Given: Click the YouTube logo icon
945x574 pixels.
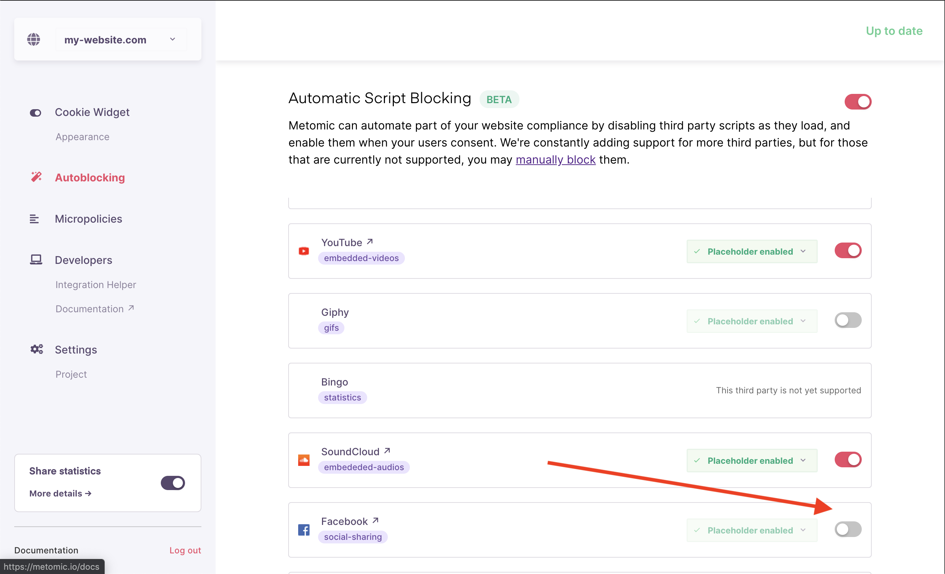Looking at the screenshot, I should click(x=304, y=251).
